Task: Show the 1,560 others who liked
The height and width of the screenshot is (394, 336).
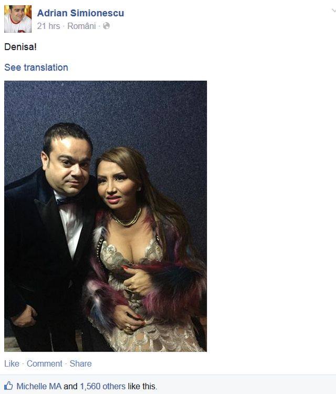Action: coord(103,386)
